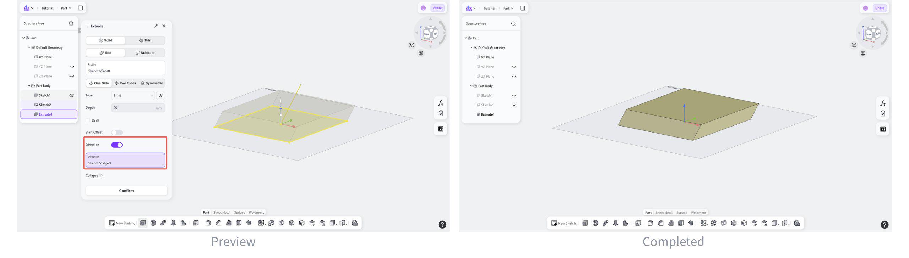Choose Two Sides extrude option
Image resolution: width=909 pixels, height=258 pixels.
[125, 83]
